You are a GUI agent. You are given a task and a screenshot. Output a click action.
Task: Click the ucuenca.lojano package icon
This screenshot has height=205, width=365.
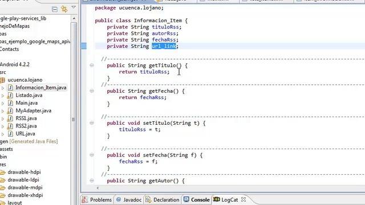pos(2,80)
